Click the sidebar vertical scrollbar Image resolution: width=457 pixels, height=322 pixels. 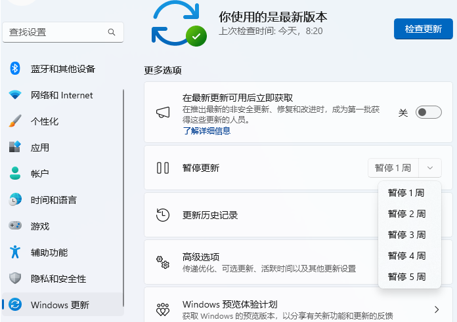pos(123,198)
